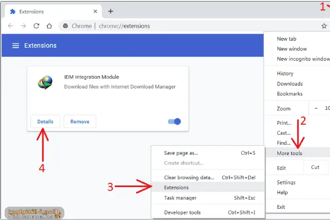Click the forward navigation arrow
This screenshot has height=220, width=330.
[x=23, y=26]
